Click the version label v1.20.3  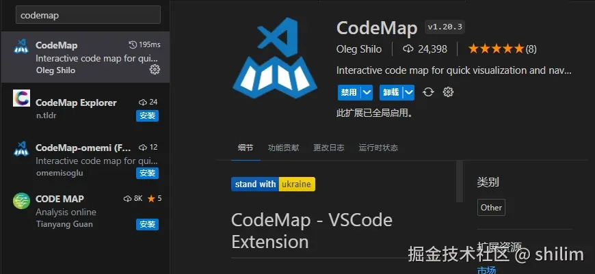[445, 27]
